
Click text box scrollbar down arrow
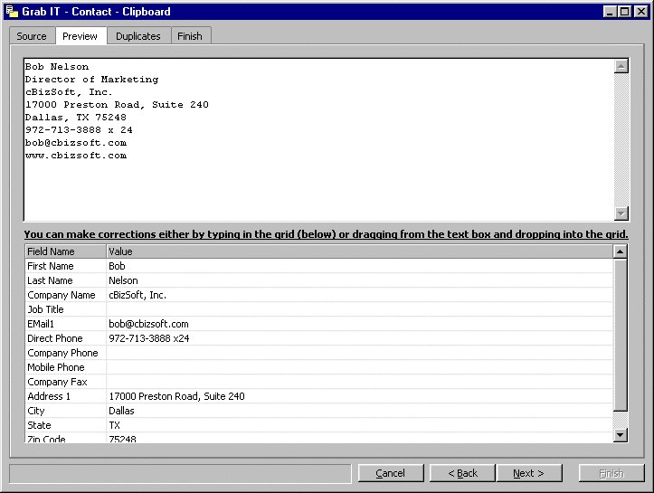(621, 213)
